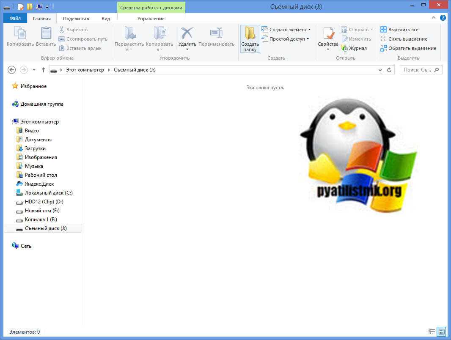Open the Help question mark icon
The width and height of the screenshot is (451, 340).
(443, 18)
